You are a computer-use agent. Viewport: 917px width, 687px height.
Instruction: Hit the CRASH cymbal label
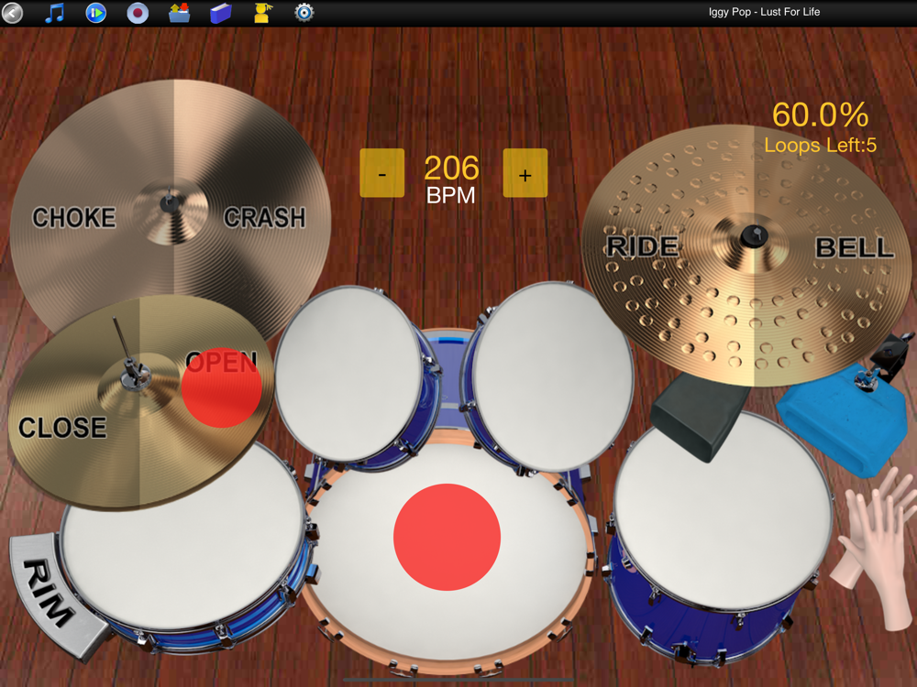coord(264,217)
